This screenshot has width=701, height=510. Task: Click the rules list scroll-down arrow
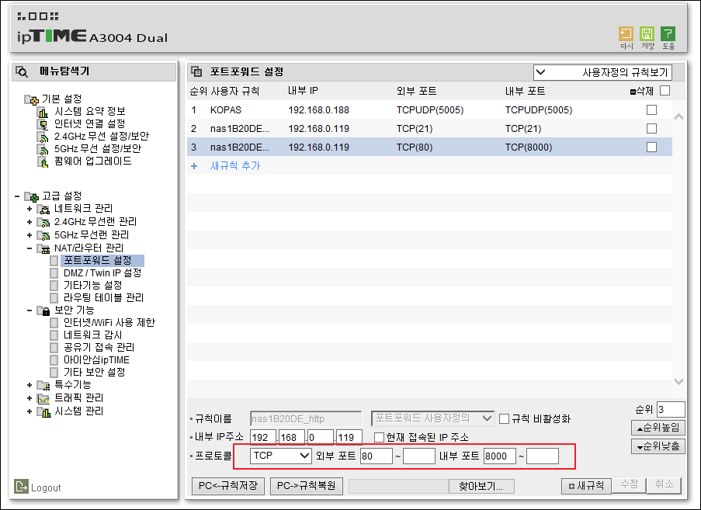pyautogui.click(x=678, y=381)
